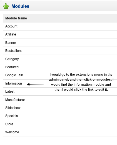Click the annotation sentence about editing the link

coord(81,90)
